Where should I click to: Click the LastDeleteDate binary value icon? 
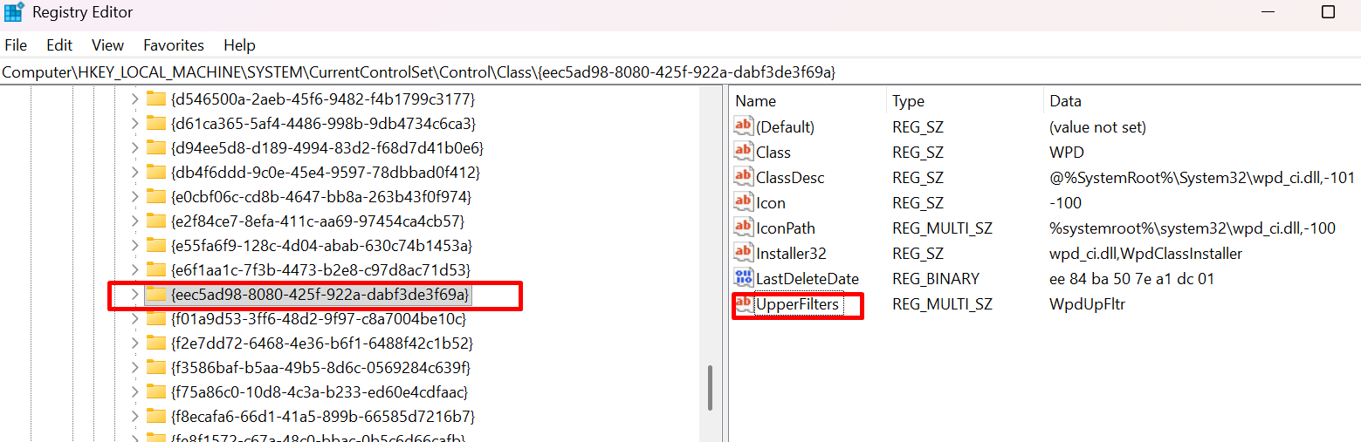[743, 278]
